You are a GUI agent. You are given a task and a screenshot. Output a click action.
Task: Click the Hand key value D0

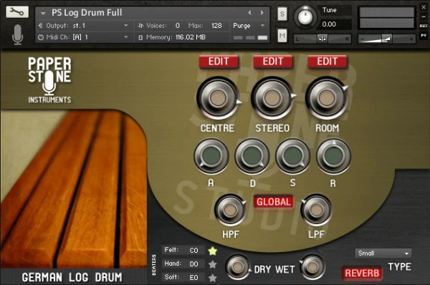pyautogui.click(x=193, y=264)
